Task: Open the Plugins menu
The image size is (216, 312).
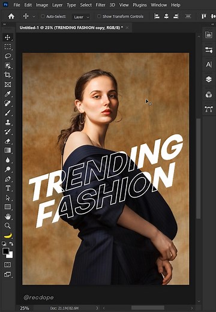Action: [x=140, y=5]
